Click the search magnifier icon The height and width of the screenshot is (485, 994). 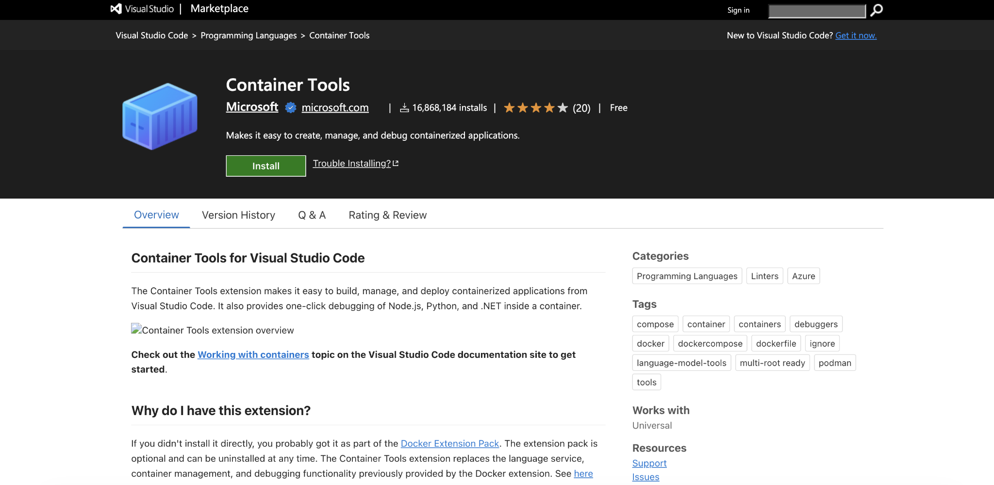(x=877, y=10)
